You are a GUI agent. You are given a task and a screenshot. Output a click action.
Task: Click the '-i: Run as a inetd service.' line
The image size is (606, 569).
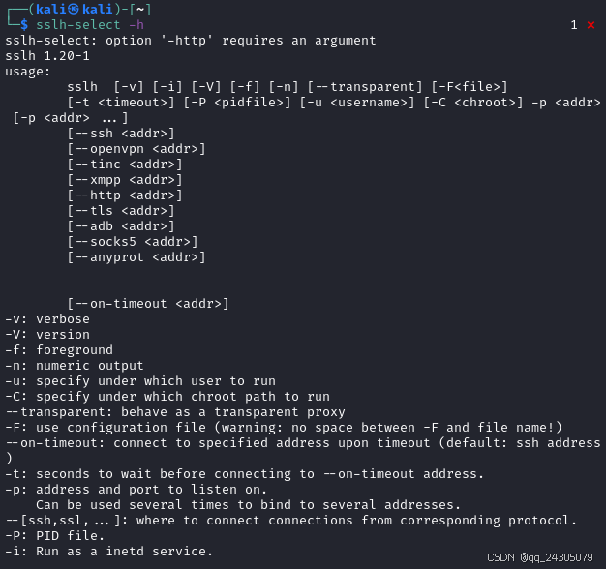click(109, 552)
